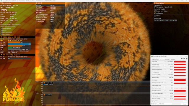Screen dimensions: 189x106
Task: Disable the Render furry object checkbox
Action: pyautogui.click(x=155, y=11)
